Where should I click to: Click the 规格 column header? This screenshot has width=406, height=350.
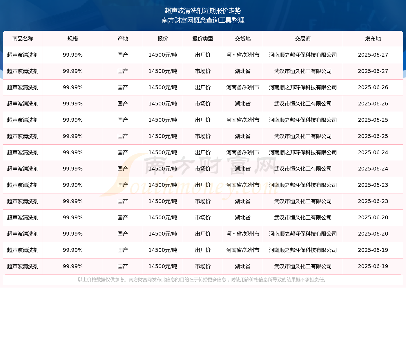[73, 39]
